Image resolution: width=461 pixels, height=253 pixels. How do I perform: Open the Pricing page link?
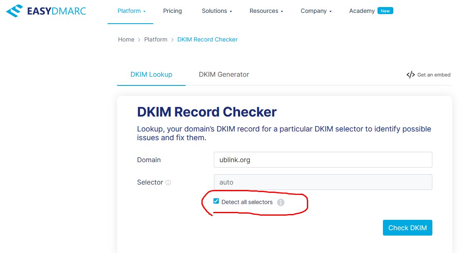[172, 11]
